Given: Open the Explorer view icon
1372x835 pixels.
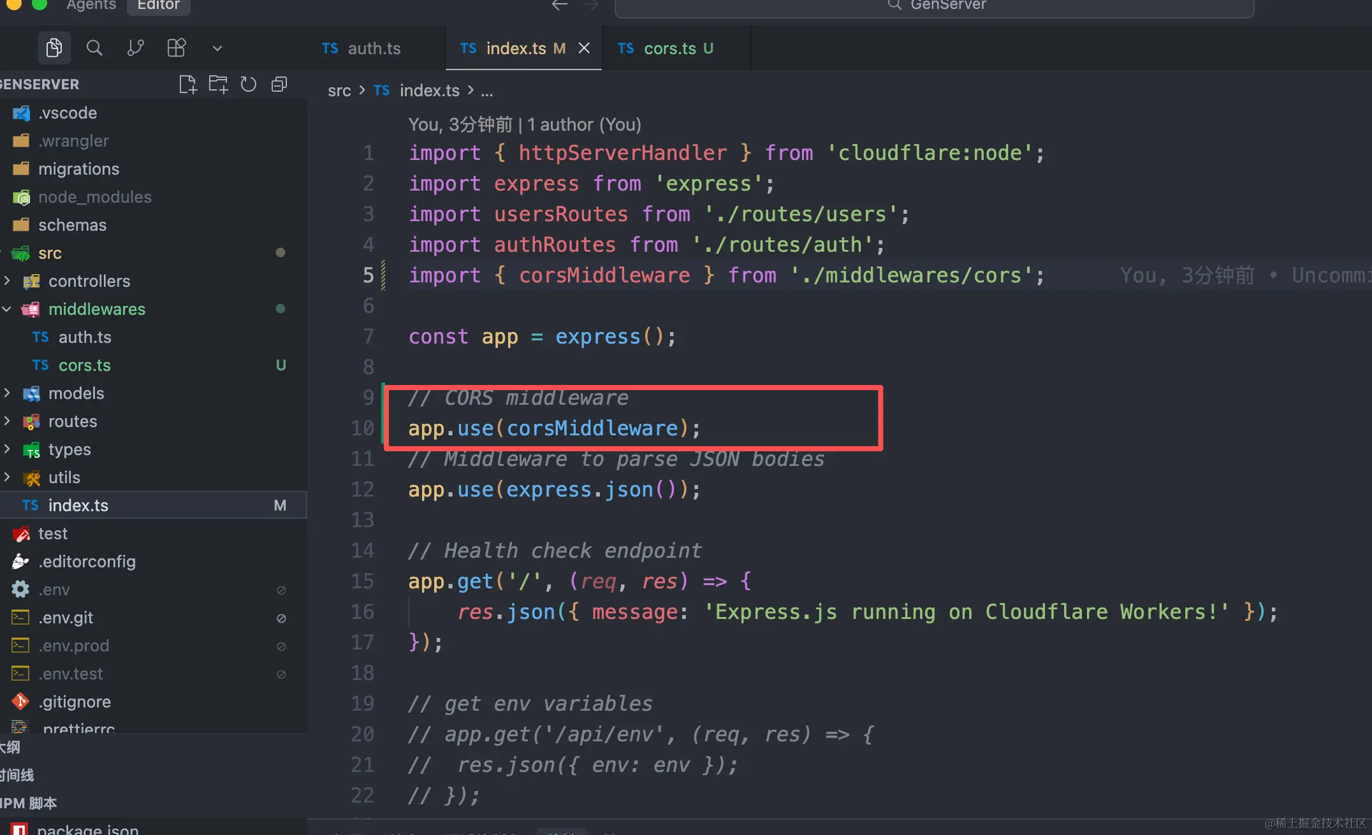Looking at the screenshot, I should click(x=54, y=48).
